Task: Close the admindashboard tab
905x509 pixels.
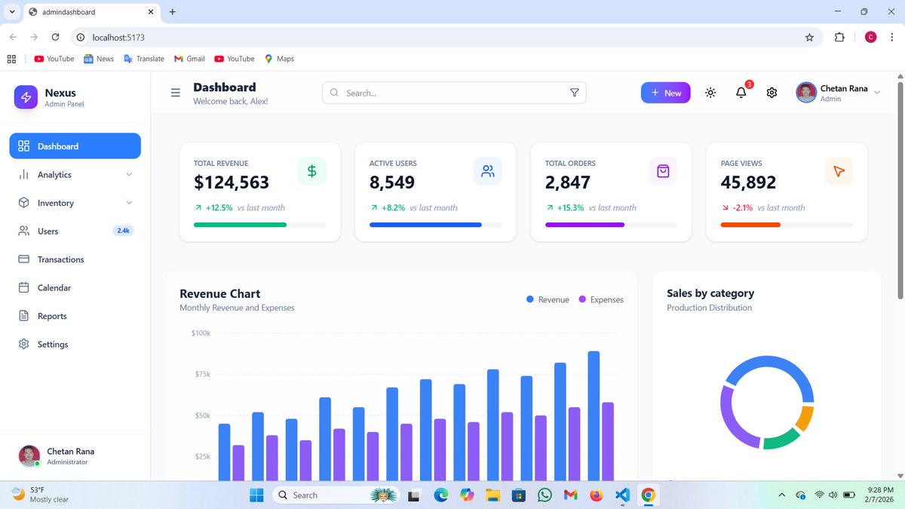Action: (150, 12)
